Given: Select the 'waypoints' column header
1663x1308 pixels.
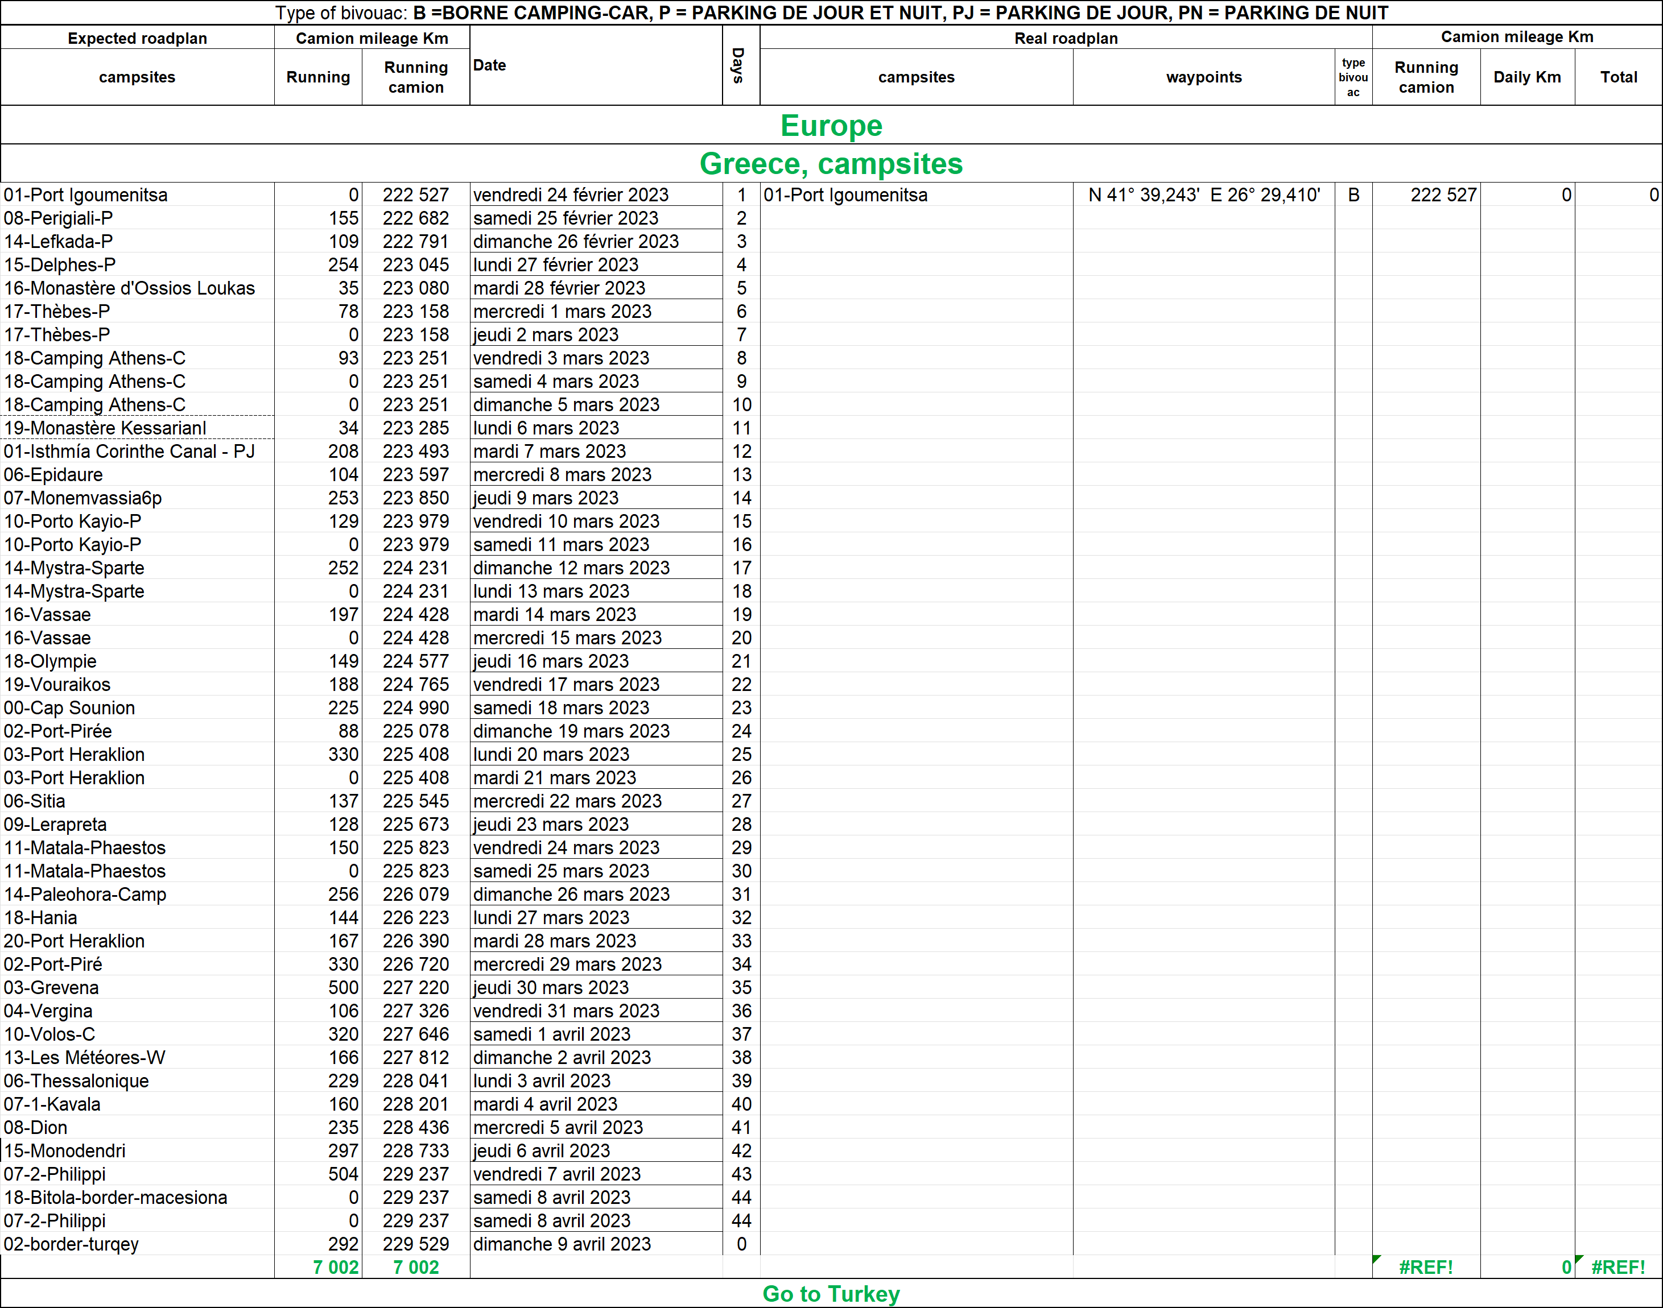Looking at the screenshot, I should tap(1203, 77).
